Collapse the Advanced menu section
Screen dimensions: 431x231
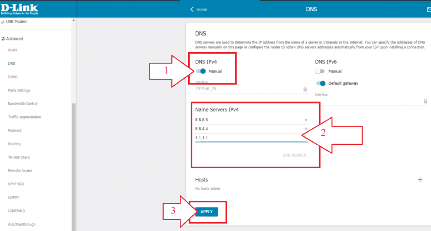[12, 39]
